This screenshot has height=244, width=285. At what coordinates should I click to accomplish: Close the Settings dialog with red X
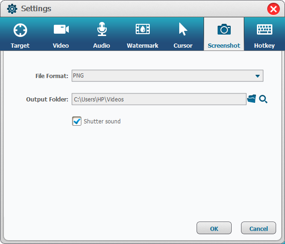[273, 9]
